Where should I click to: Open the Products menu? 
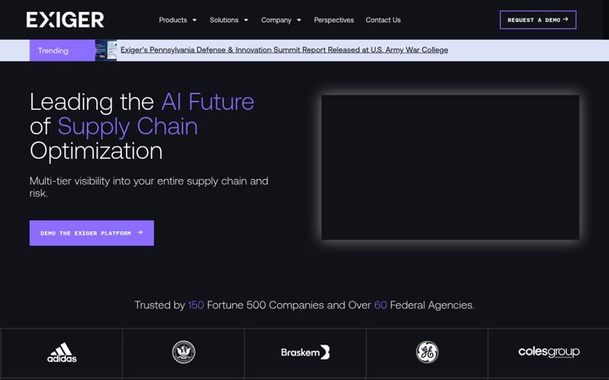[x=173, y=19]
